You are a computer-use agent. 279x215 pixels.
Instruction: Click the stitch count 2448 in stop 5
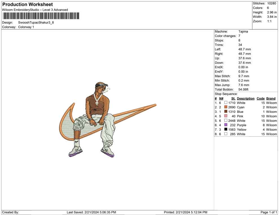pos(232,120)
